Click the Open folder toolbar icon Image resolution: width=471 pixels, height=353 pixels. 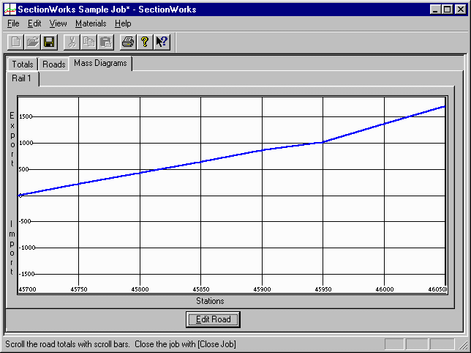point(33,42)
